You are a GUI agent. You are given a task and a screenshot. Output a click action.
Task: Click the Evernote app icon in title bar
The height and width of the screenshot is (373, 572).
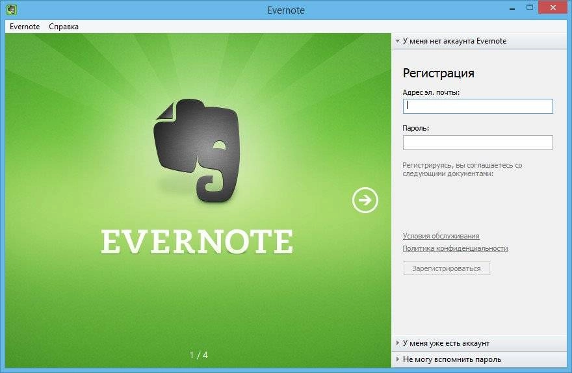tap(11, 9)
